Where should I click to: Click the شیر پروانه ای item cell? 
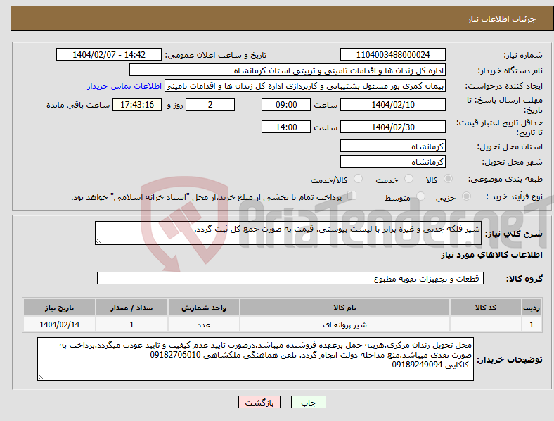[x=344, y=325]
